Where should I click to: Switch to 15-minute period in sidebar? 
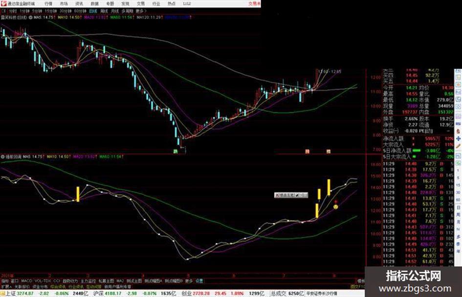point(458,185)
